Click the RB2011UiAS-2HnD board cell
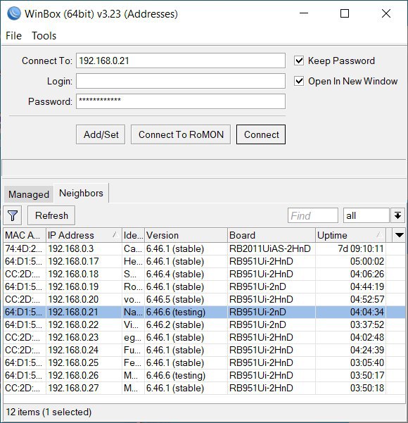The image size is (408, 423). 270,248
